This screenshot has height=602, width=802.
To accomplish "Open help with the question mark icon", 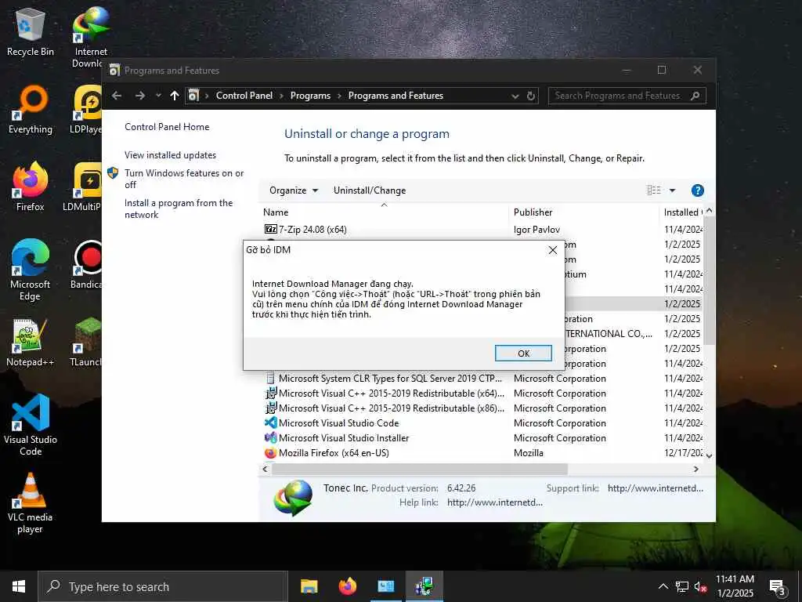I will click(x=697, y=190).
